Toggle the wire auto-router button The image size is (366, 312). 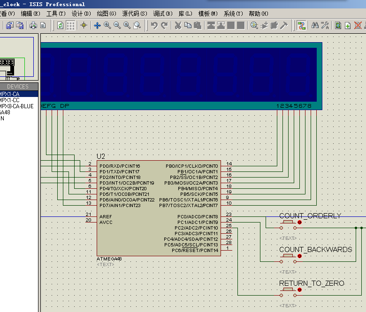[x=301, y=25]
